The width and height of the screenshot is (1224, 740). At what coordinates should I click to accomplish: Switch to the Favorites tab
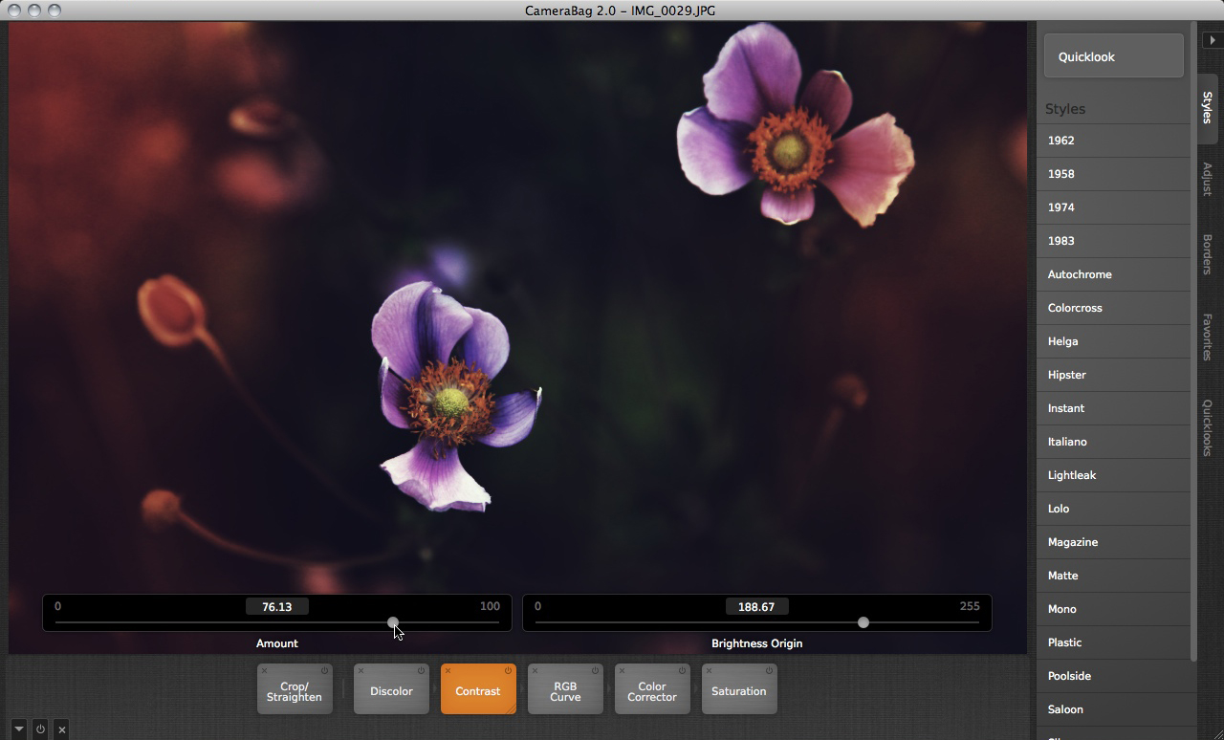tap(1208, 337)
